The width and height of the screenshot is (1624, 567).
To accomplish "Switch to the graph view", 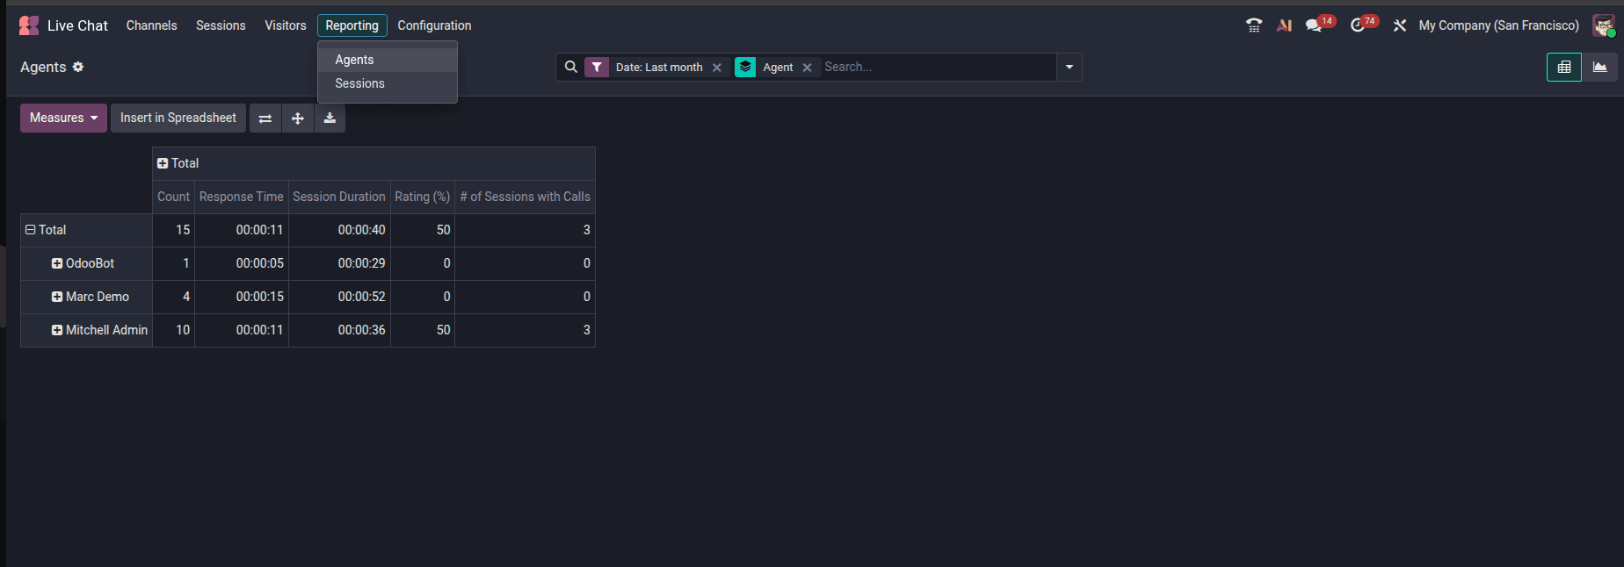I will (1599, 67).
